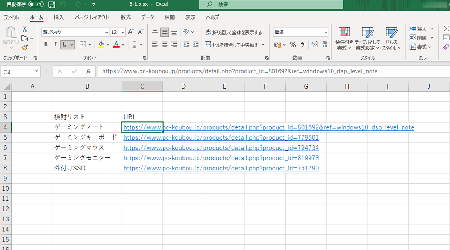Open the number format dropdown (標準)
Viewport: 450px width, 250px height.
pyautogui.click(x=325, y=32)
